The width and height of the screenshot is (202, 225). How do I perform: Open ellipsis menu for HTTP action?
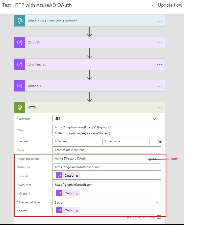tap(159, 108)
